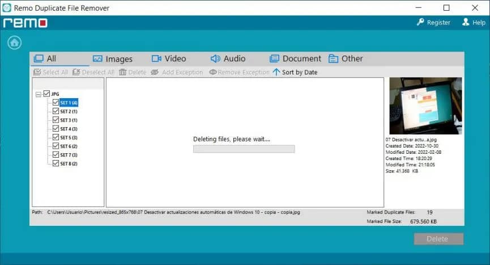The height and width of the screenshot is (265, 490).
Task: Click the file path text at bottom
Action: (173, 212)
